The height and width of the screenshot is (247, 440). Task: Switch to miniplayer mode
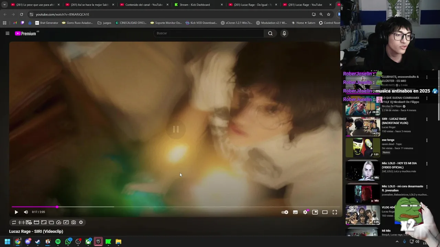pos(315,212)
